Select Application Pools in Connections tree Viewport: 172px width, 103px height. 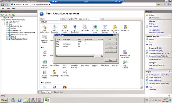coord(14,22)
